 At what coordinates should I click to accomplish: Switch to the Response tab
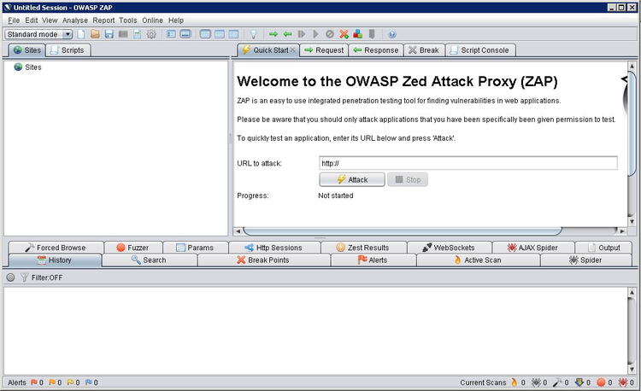[x=376, y=50]
